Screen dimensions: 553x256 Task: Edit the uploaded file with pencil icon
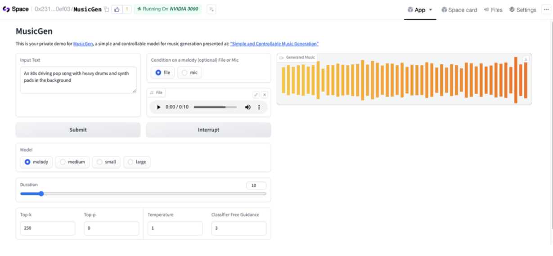click(x=256, y=94)
